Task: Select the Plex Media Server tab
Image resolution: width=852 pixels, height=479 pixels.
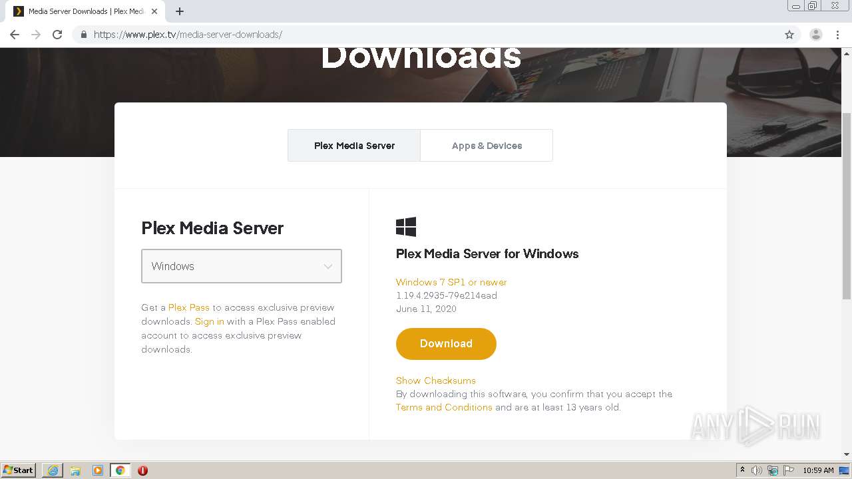Action: coord(354,146)
